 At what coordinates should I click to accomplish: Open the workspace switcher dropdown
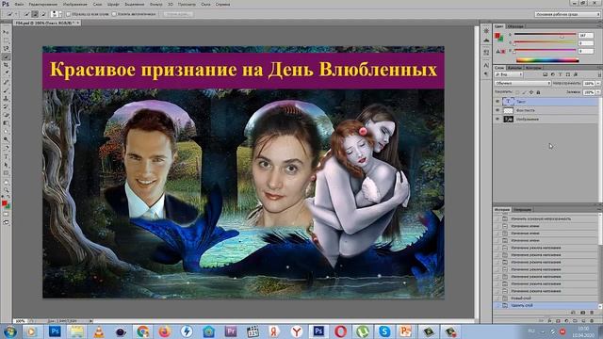point(567,14)
